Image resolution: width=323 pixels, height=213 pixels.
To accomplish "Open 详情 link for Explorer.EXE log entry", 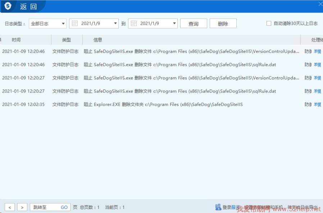I will (317, 104).
